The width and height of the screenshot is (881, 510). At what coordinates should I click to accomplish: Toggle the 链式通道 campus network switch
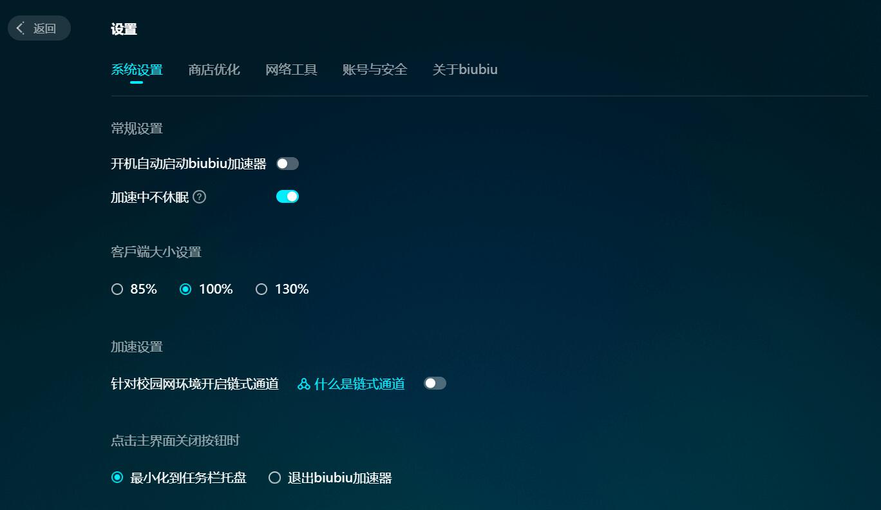[x=435, y=383]
